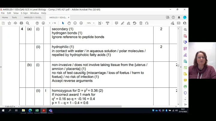
Task: Open the Create PDF tool in right pane
Action: click(x=185, y=36)
